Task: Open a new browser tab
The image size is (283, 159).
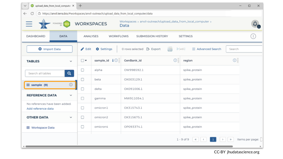Action: point(80,6)
